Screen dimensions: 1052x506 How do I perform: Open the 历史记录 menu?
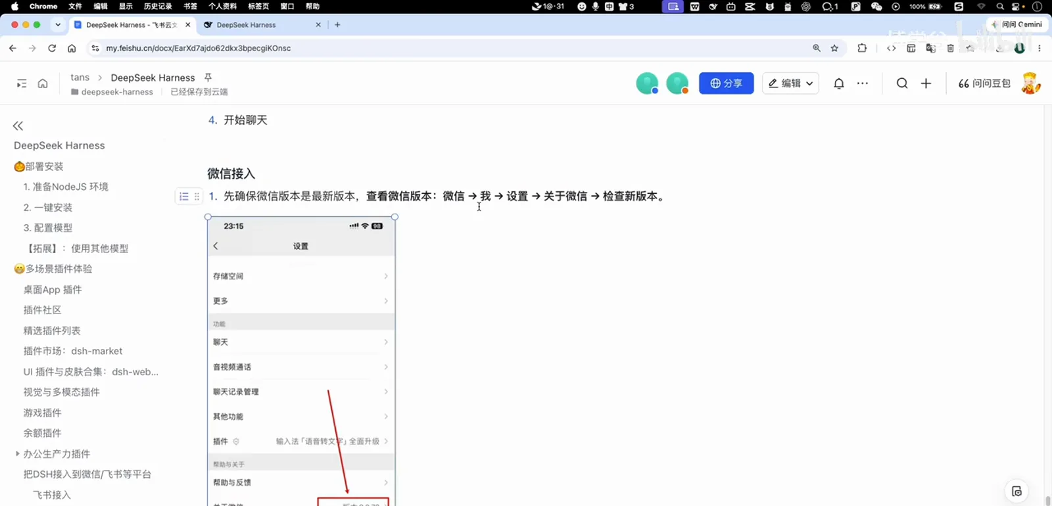[158, 6]
